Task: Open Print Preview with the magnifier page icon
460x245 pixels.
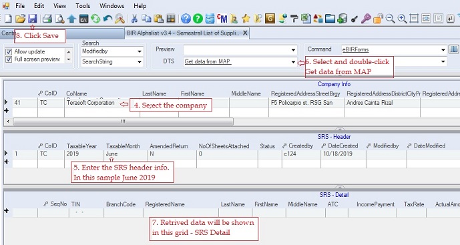Action: (x=59, y=19)
